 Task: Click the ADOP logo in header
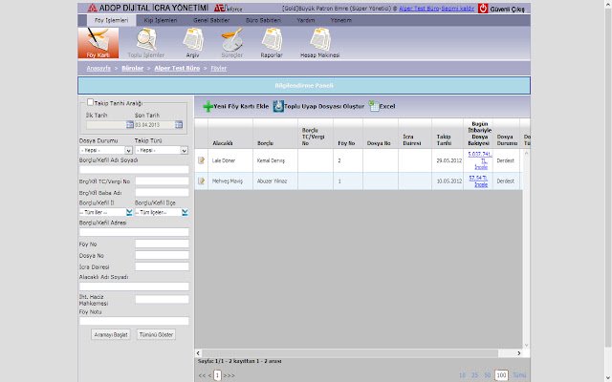(92, 8)
